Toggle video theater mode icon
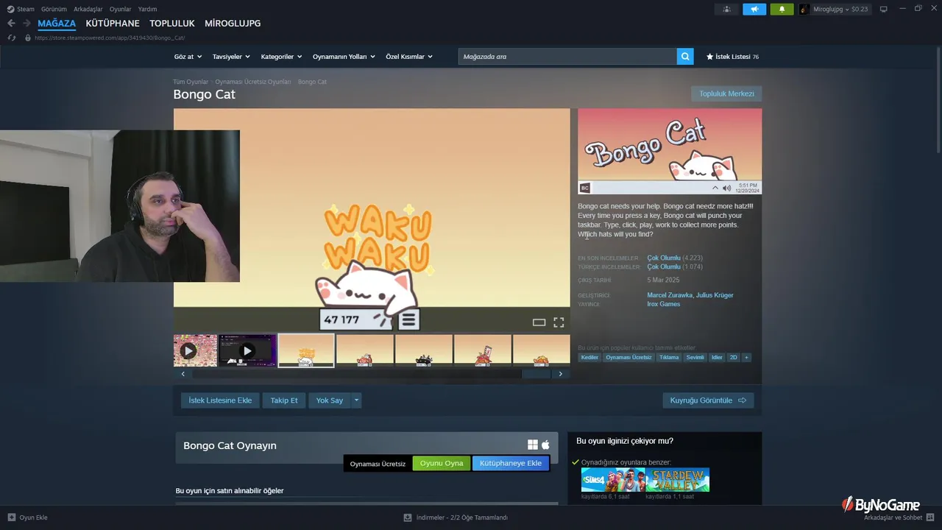Image resolution: width=942 pixels, height=530 pixels. pos(539,322)
